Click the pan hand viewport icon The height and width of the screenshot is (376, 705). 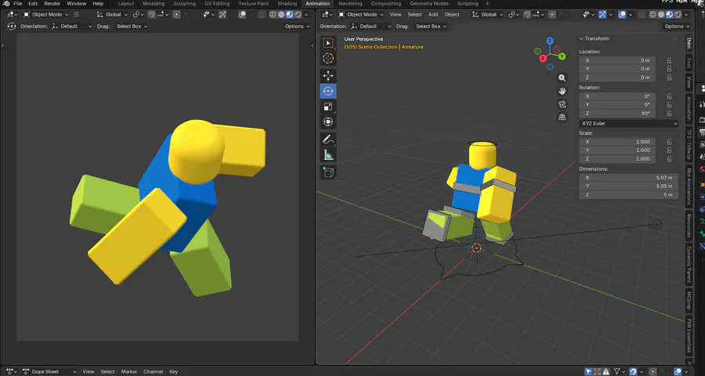pyautogui.click(x=562, y=91)
